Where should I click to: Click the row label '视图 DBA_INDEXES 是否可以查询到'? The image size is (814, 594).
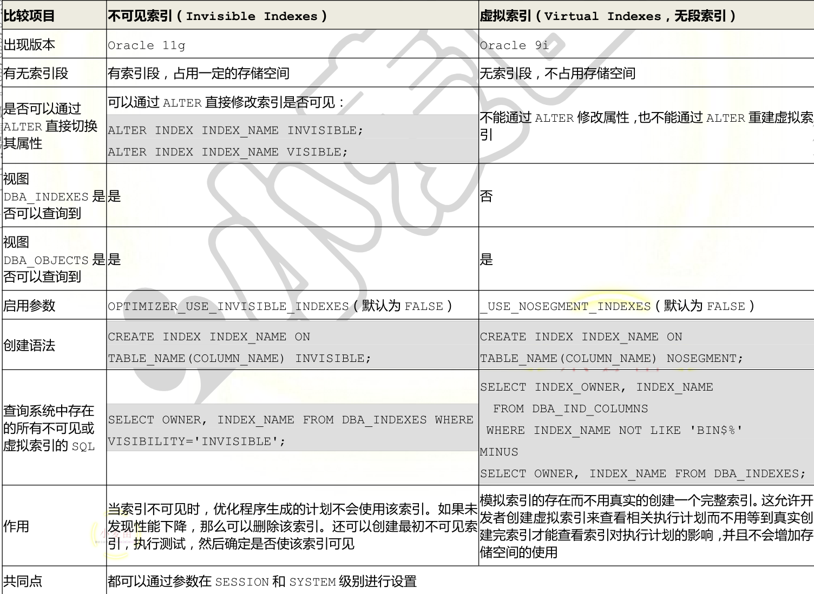coord(54,196)
